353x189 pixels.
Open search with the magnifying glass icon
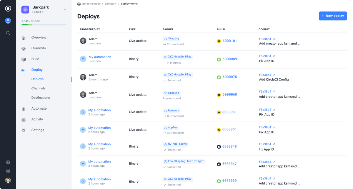(8, 33)
